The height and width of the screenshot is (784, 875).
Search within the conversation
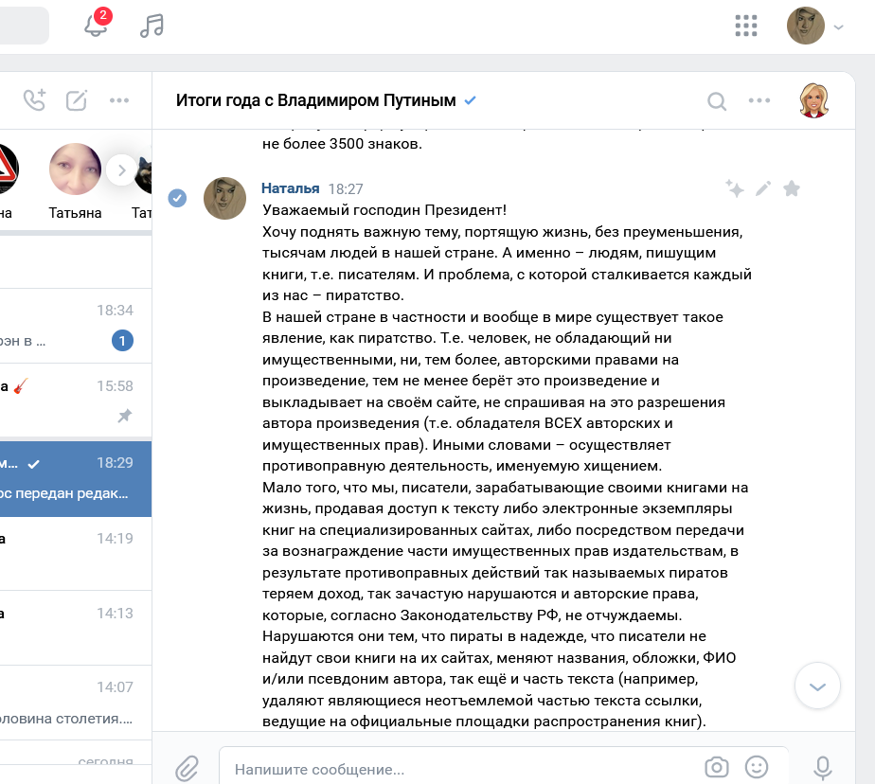[717, 101]
